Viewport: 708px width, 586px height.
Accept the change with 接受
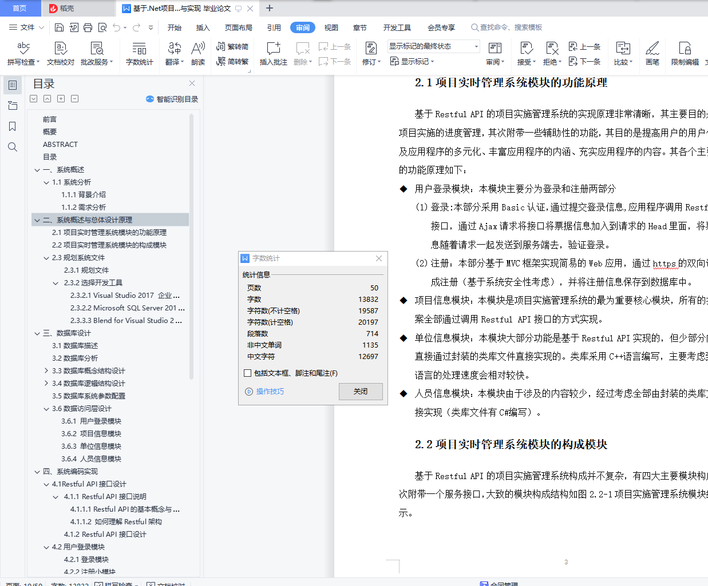526,54
